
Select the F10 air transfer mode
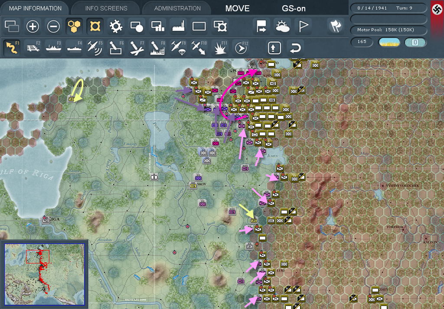click(199, 48)
